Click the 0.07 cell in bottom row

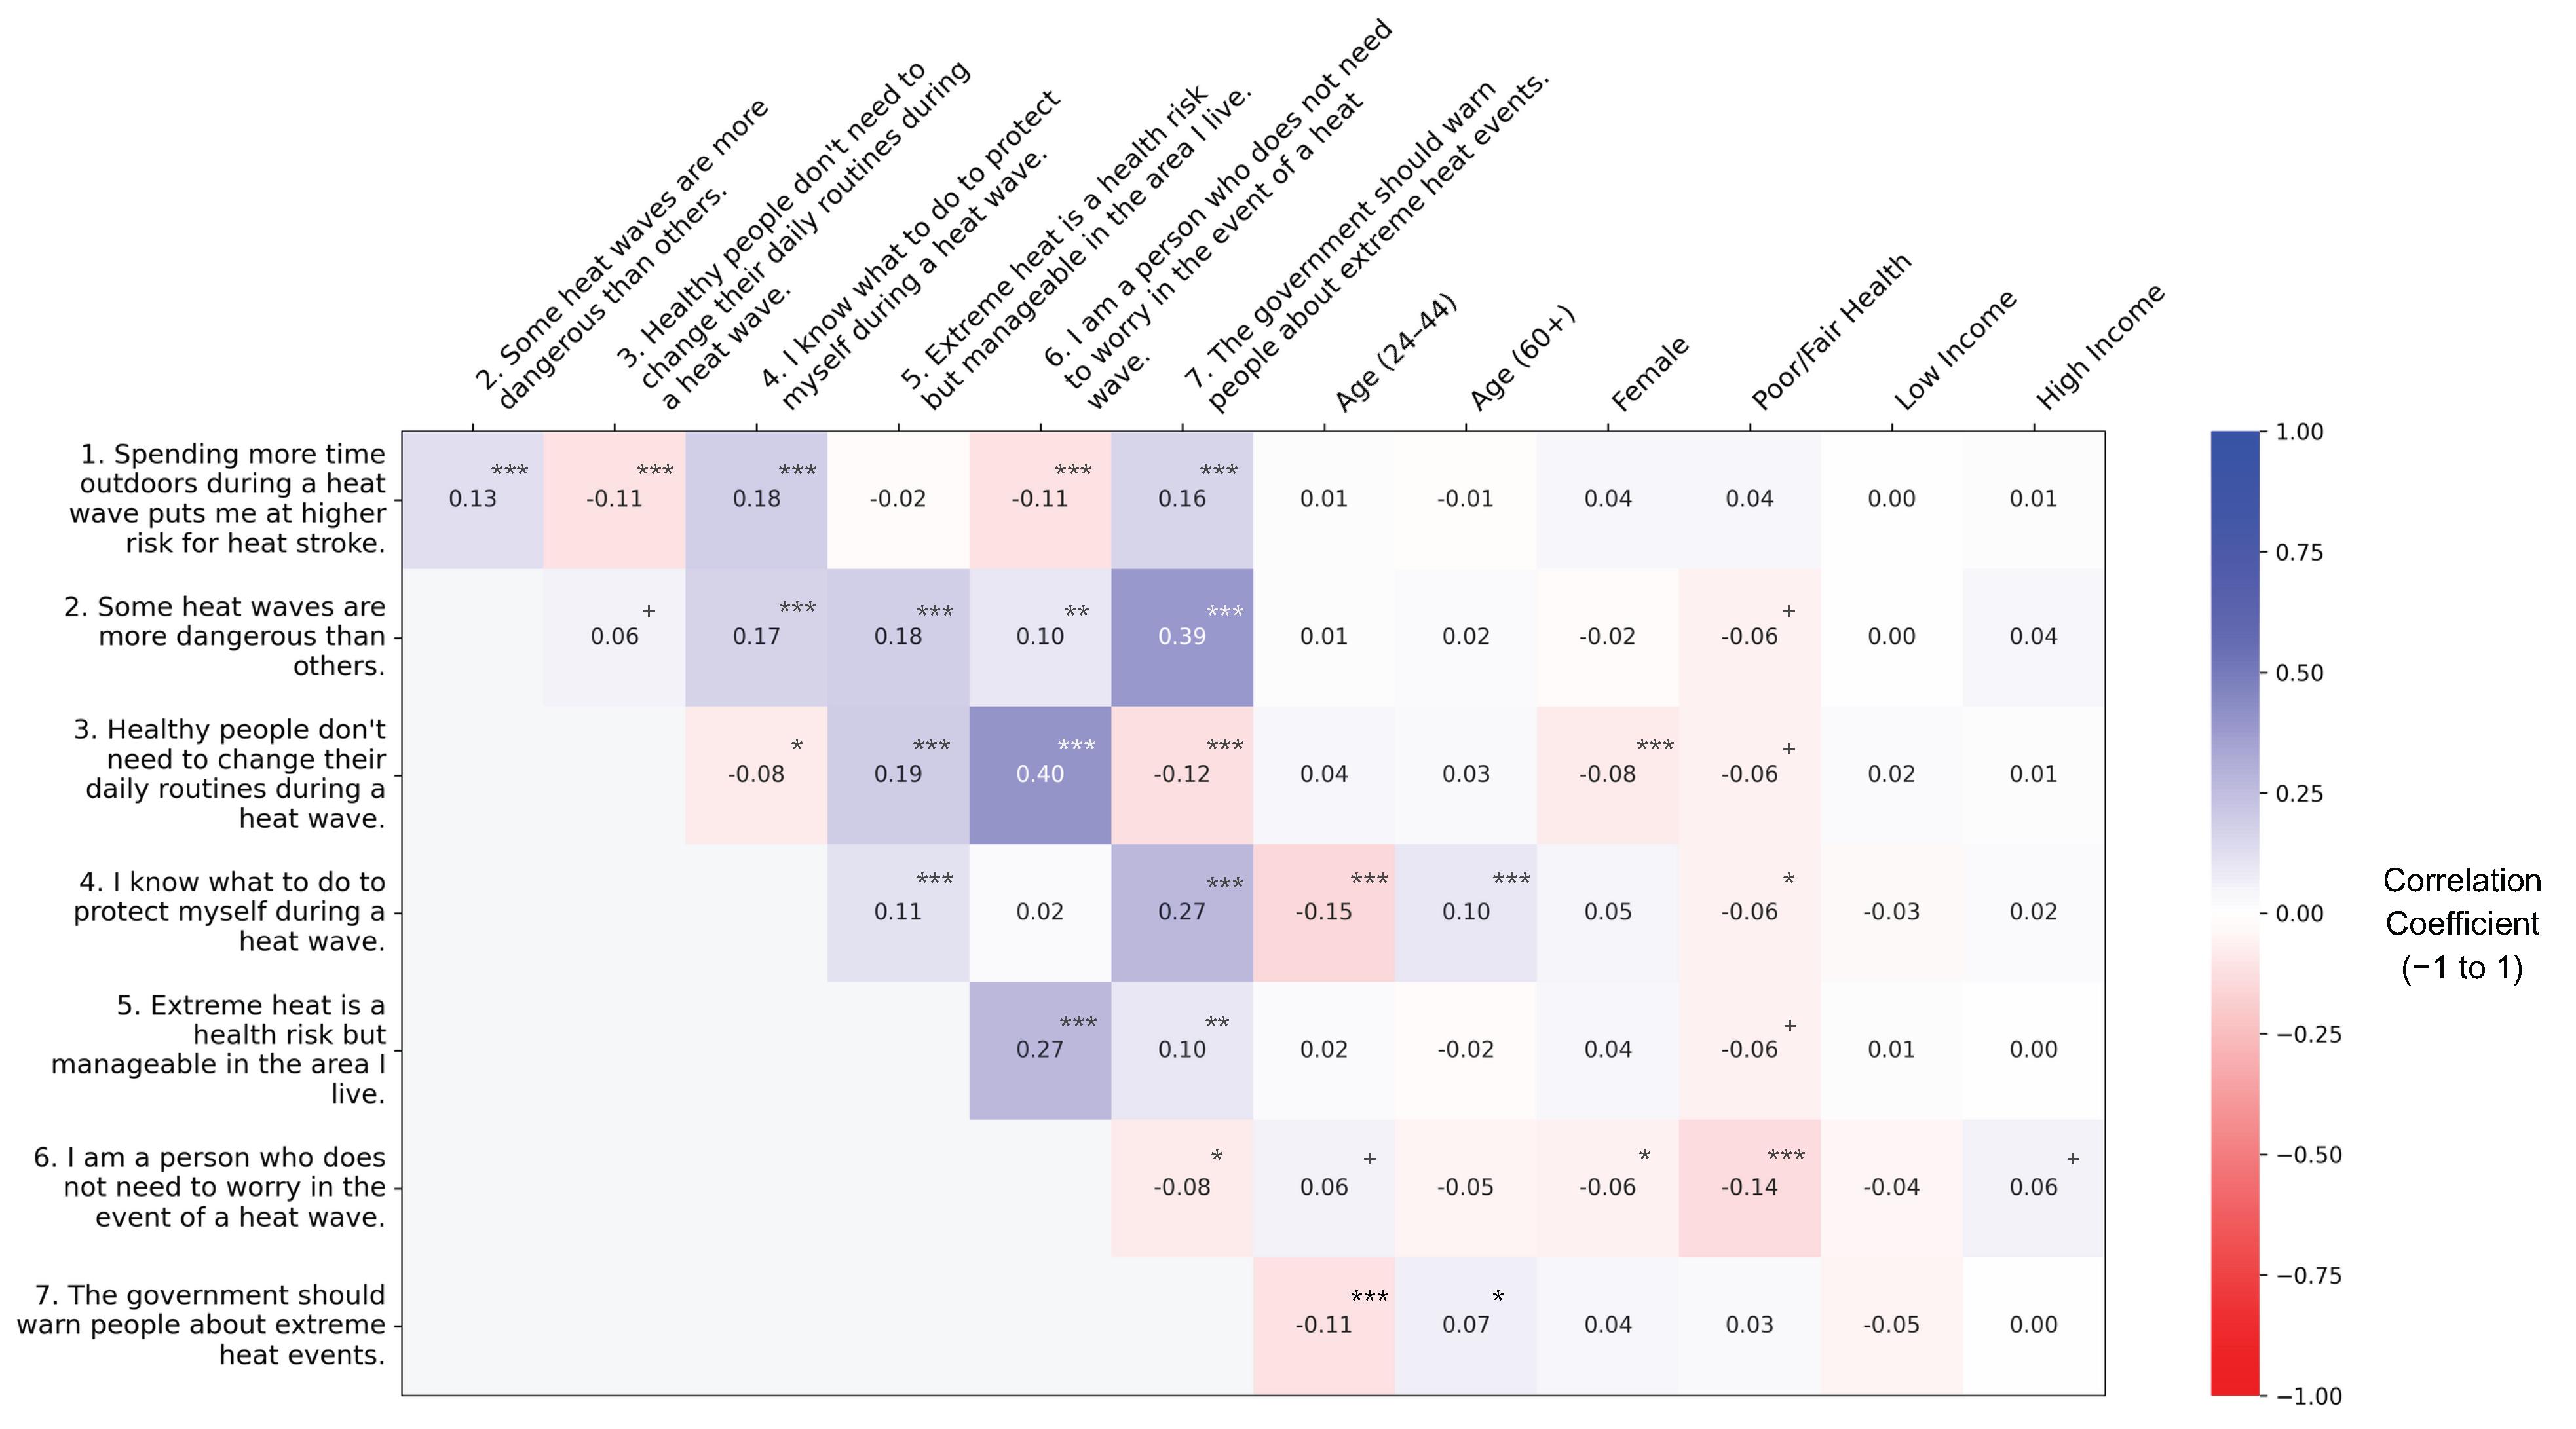tap(1466, 1325)
